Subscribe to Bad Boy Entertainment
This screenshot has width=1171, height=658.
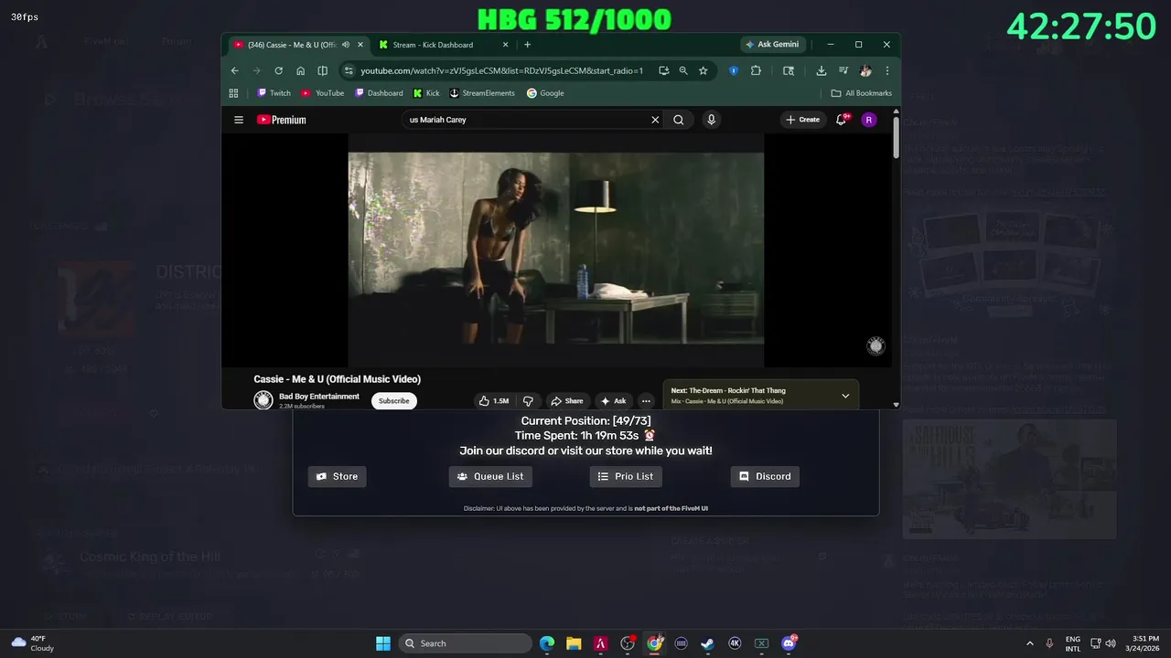394,400
